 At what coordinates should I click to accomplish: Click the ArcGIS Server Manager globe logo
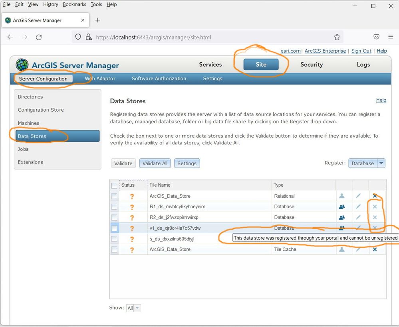tap(22, 65)
